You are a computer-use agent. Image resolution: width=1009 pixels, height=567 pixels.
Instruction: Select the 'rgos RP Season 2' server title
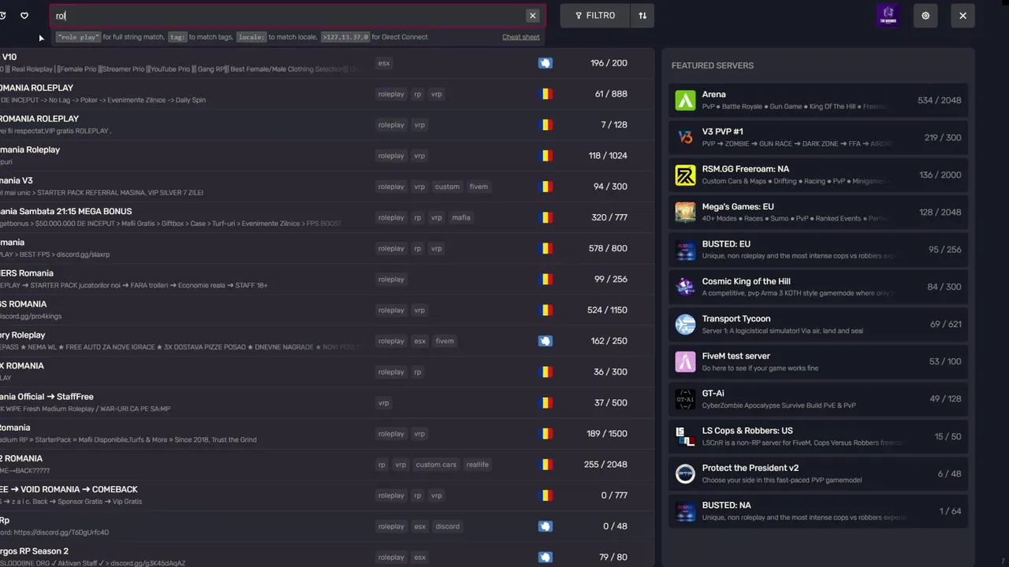pyautogui.click(x=35, y=551)
